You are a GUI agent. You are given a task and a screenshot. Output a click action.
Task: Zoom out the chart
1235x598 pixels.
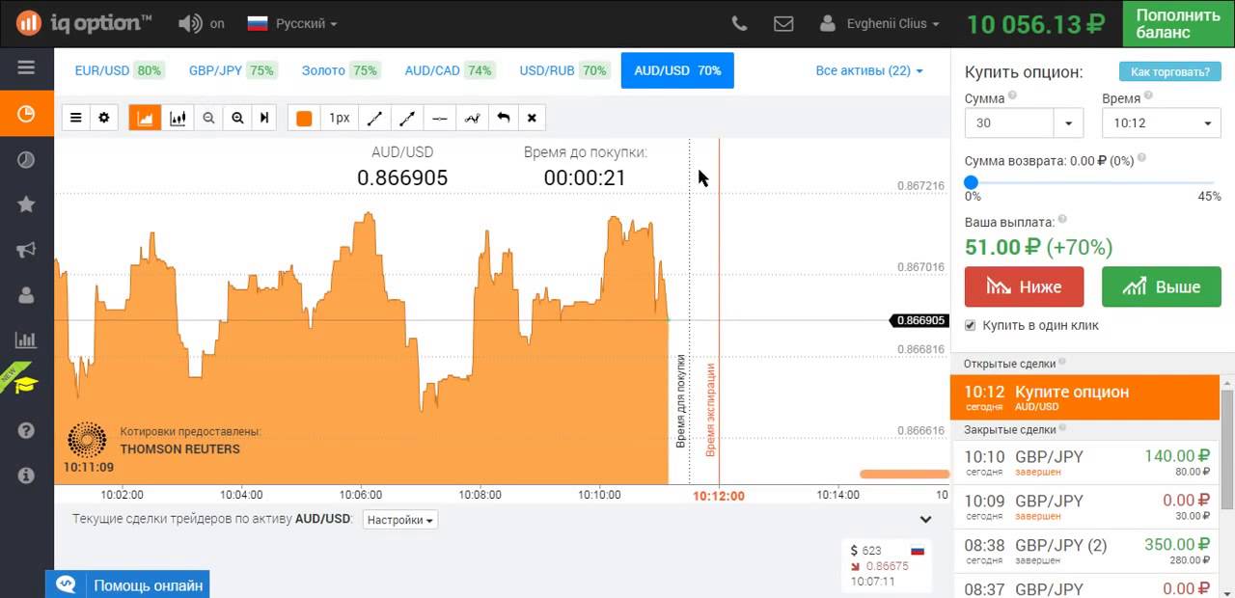207,118
